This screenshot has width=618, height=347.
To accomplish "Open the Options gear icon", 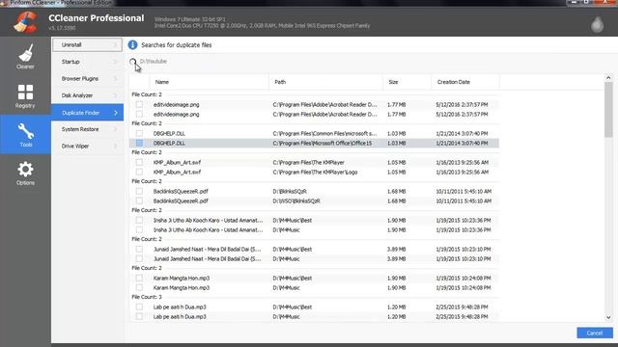I will pyautogui.click(x=25, y=170).
